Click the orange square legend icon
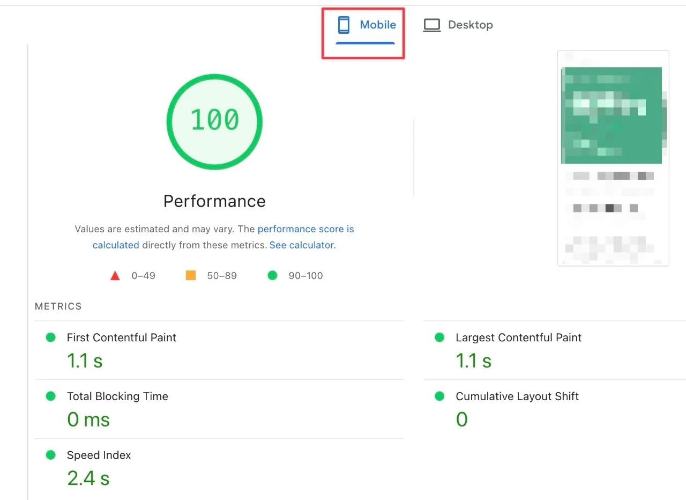Viewport: 686px width, 500px height. tap(190, 276)
